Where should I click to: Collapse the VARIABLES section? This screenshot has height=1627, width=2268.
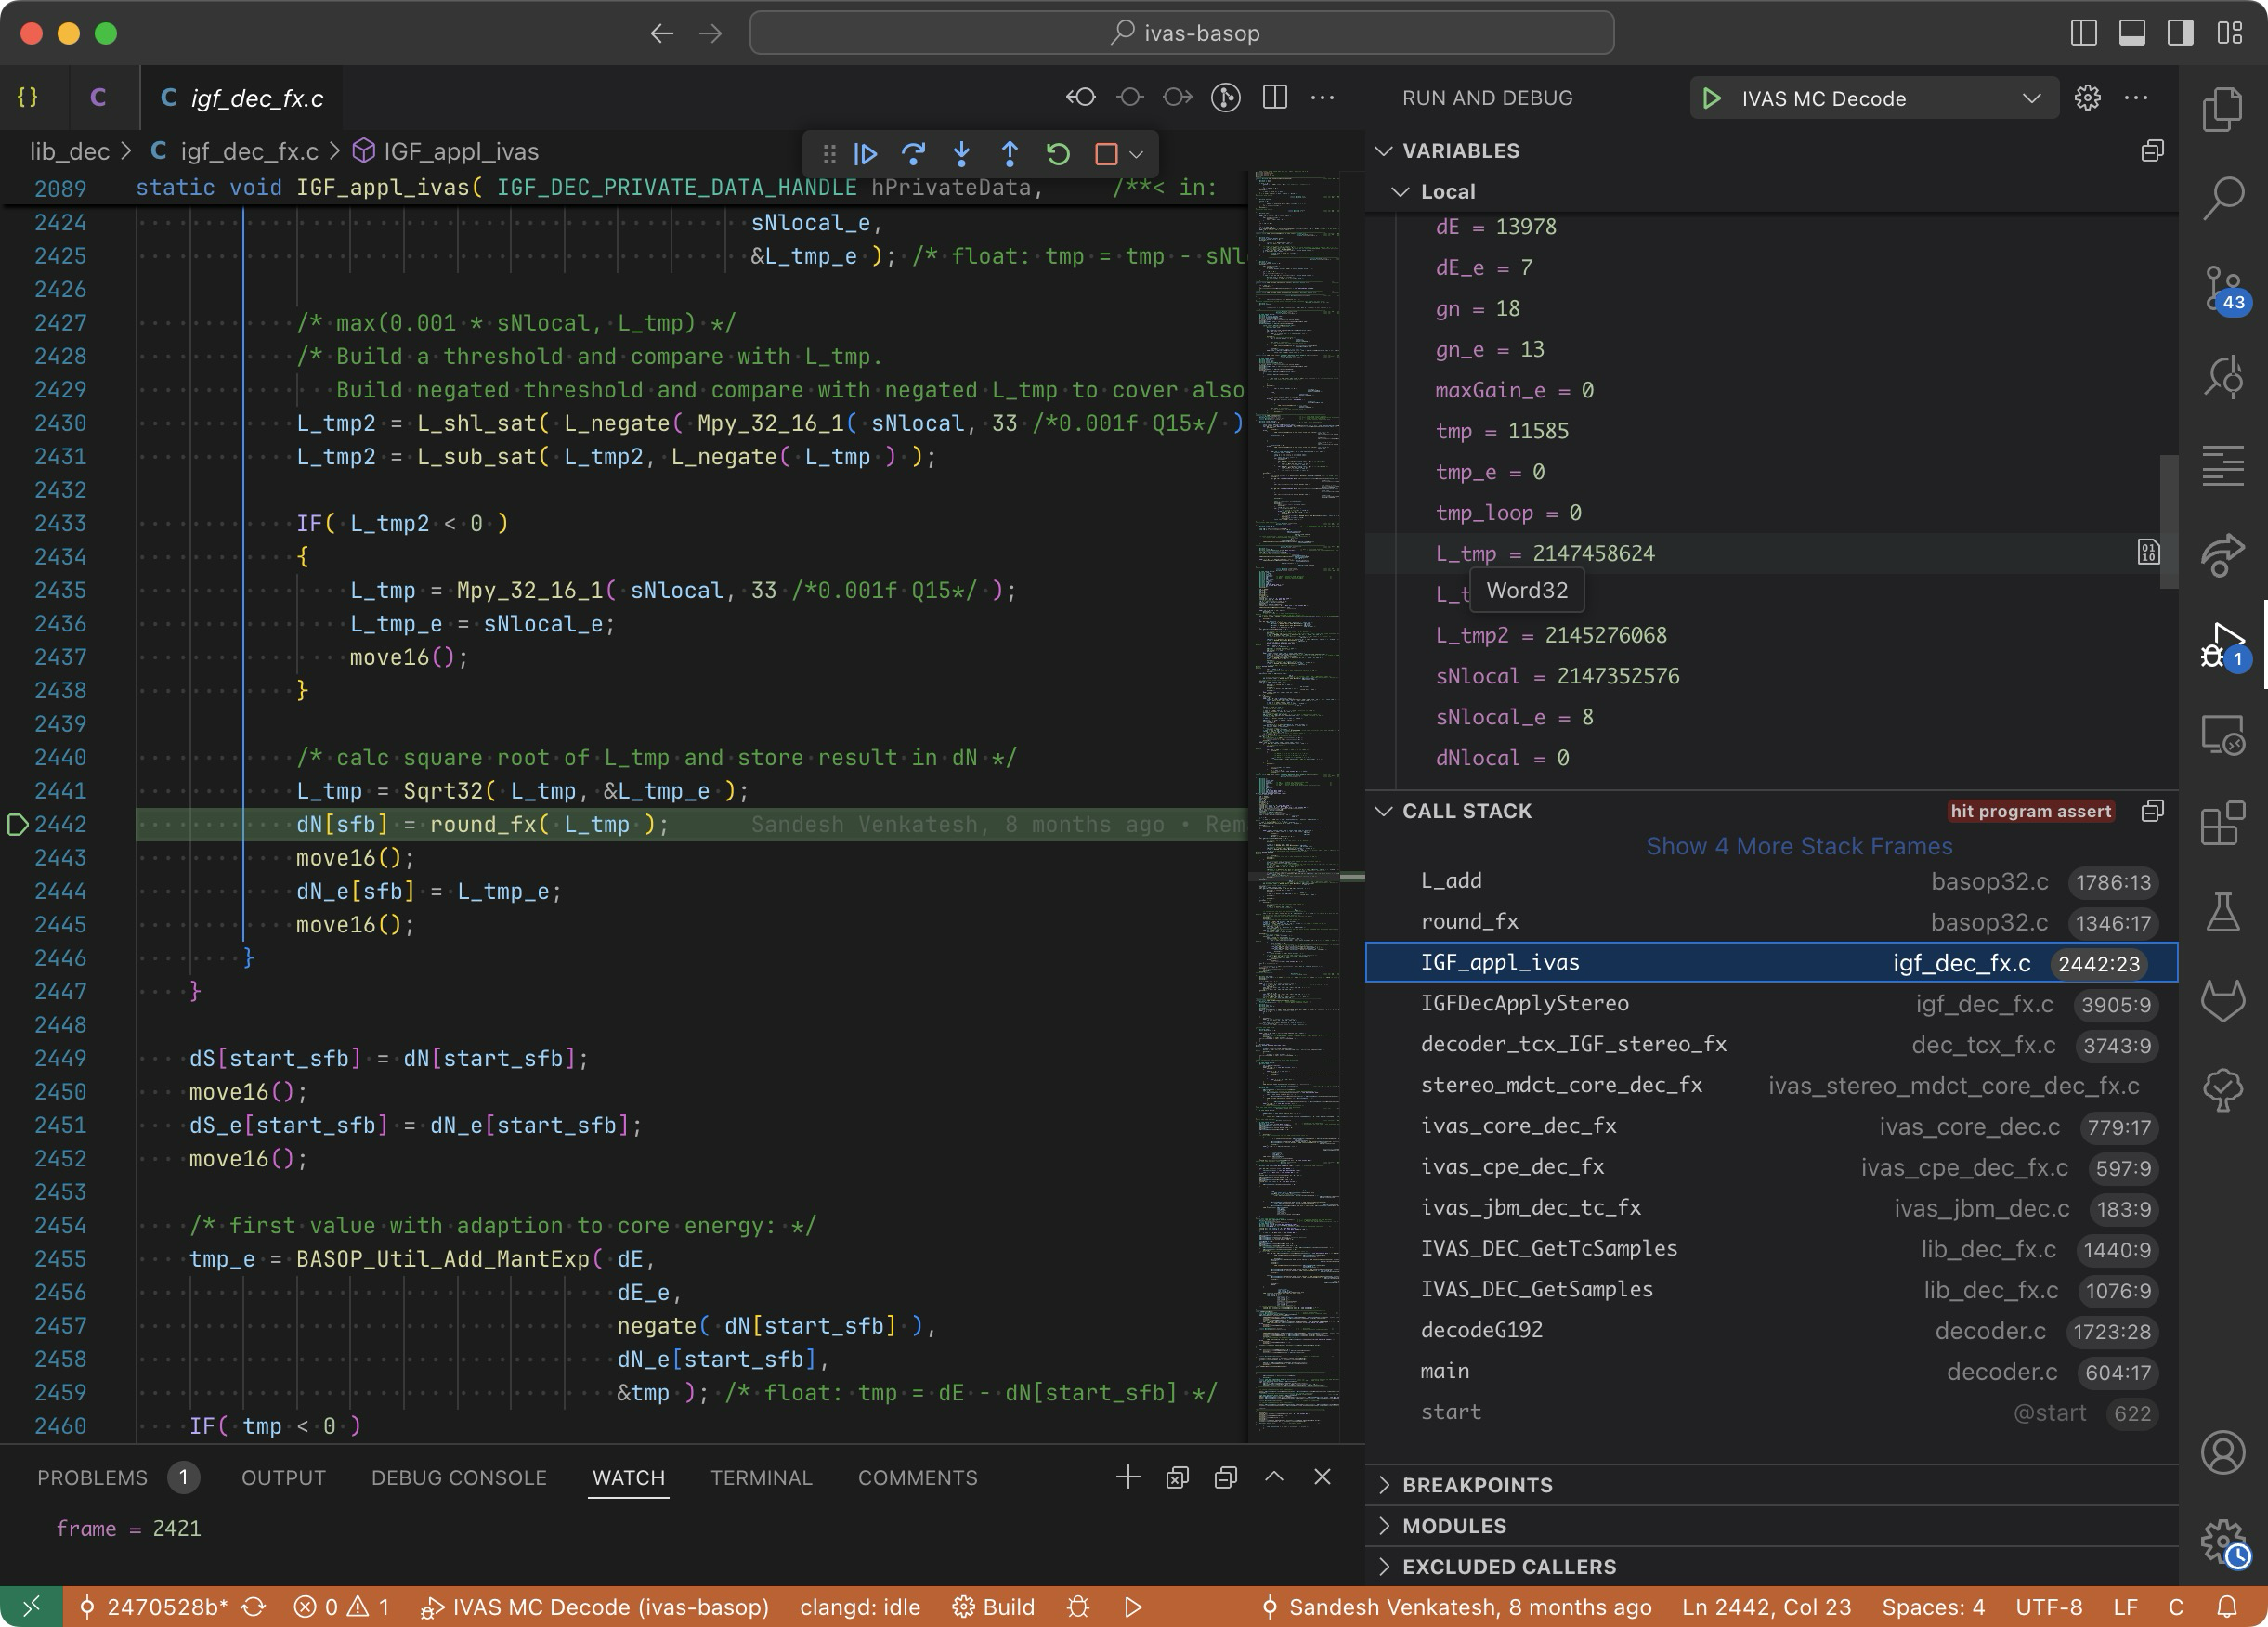(x=1460, y=151)
